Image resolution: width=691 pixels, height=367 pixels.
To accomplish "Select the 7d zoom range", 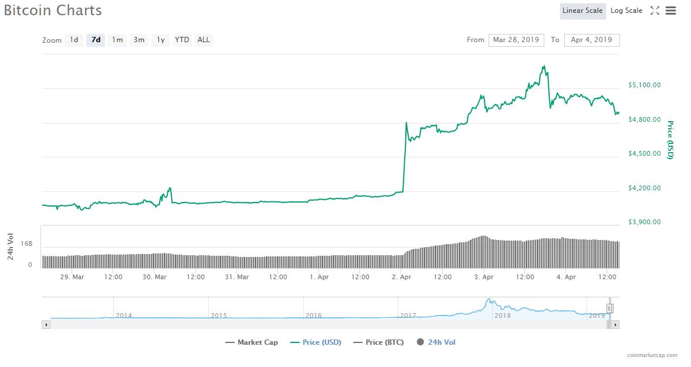I will [96, 40].
